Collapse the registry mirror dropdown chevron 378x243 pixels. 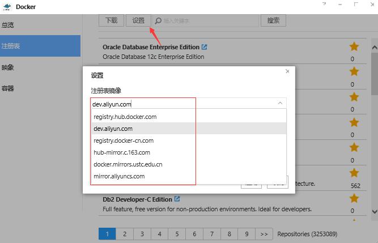[x=280, y=103]
